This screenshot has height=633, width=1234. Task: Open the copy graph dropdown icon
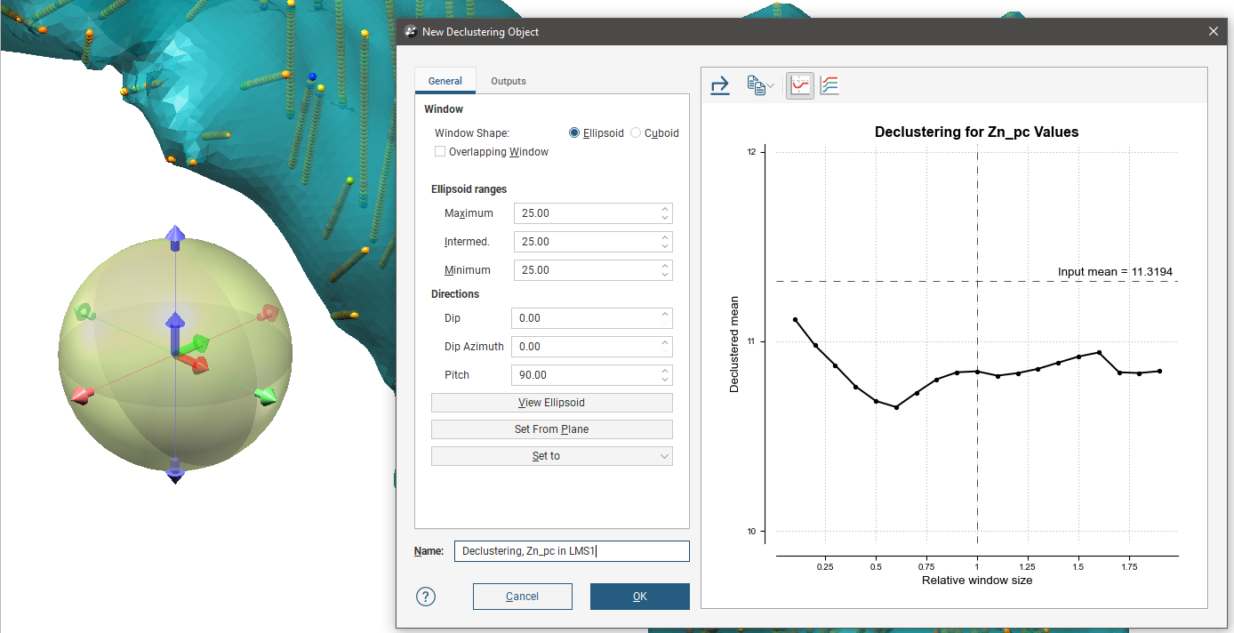tap(759, 85)
